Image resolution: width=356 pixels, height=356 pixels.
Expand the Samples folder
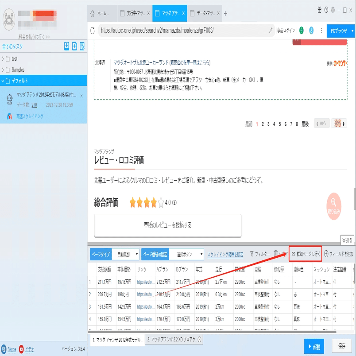(3, 70)
